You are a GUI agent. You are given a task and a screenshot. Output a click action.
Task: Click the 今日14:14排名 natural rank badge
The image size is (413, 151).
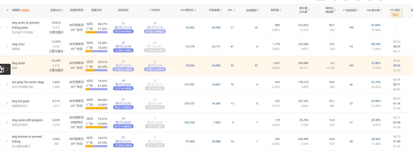pyautogui.click(x=123, y=89)
